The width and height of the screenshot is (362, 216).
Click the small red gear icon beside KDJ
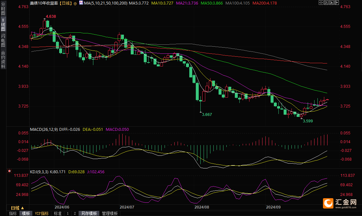[9, 171]
